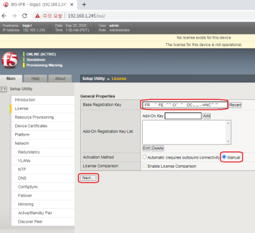
Task: Open Redundancy menu item
Action: (43, 152)
